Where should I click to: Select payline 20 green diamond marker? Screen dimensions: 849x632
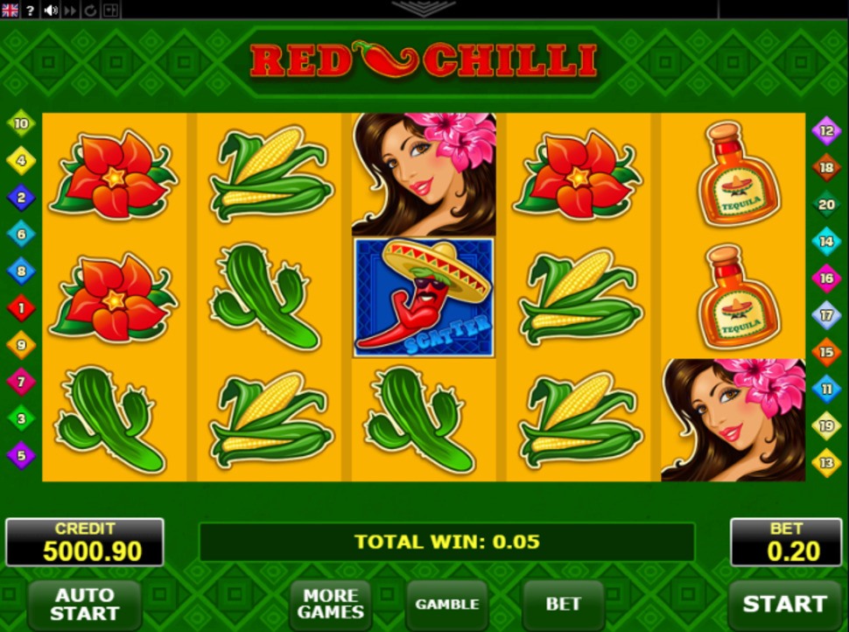click(826, 205)
